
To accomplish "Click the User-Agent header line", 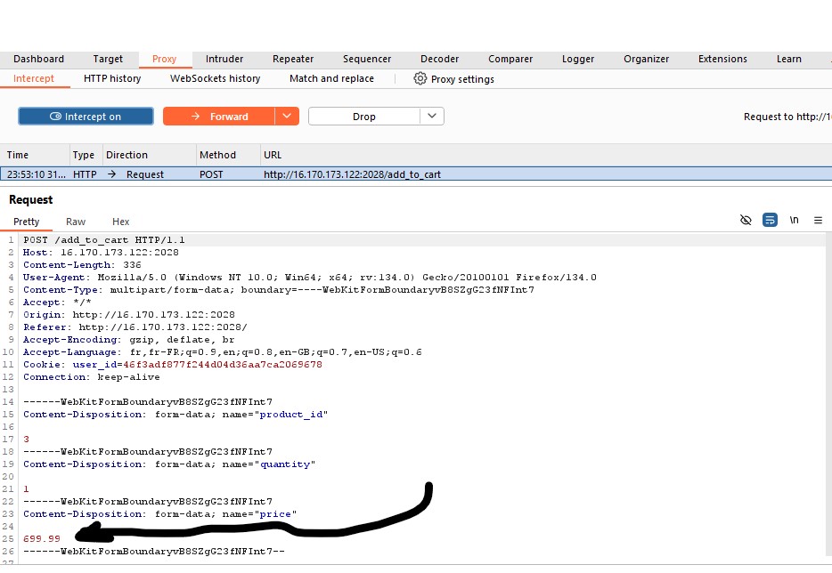I will [310, 278].
